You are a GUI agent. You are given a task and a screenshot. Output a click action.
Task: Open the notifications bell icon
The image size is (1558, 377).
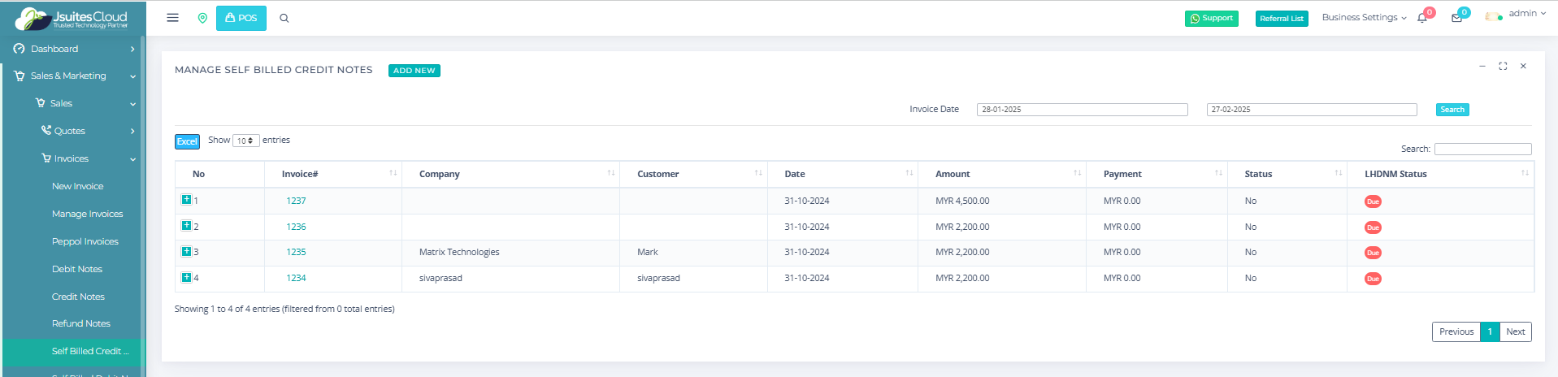1422,18
